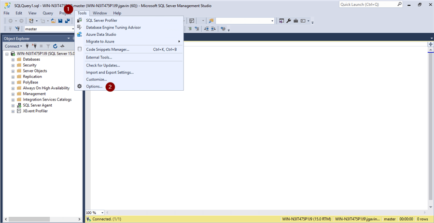Open the Help menu
434x223 pixels.
pos(117,13)
